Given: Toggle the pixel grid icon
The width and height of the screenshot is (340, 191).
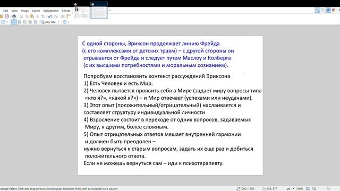Looking at the screenshot, I should 63,16.
